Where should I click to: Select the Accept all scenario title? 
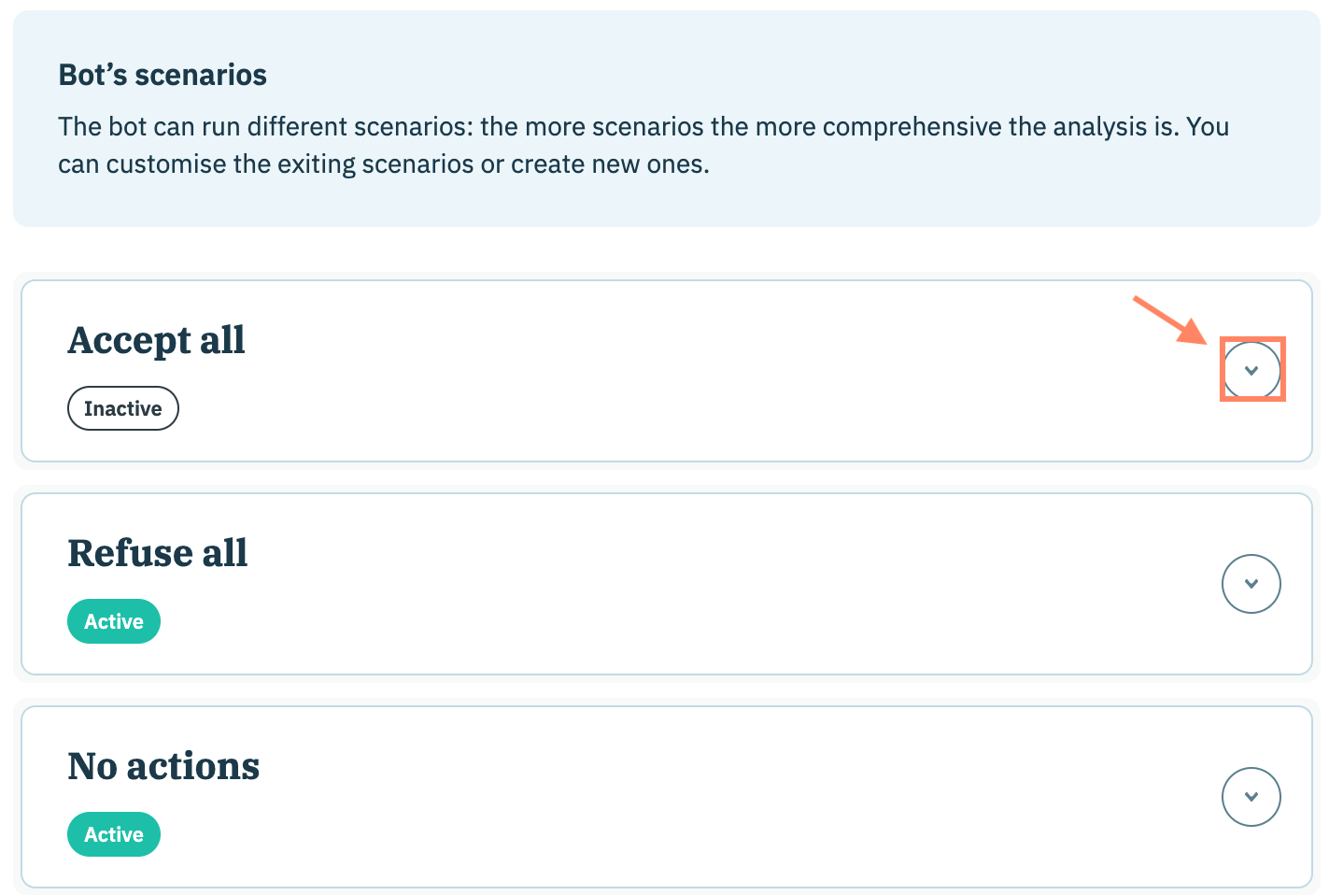[156, 340]
